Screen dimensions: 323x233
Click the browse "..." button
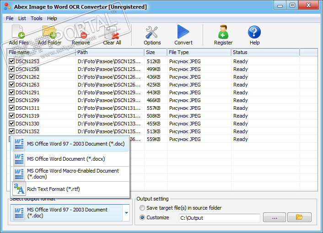pos(275,217)
